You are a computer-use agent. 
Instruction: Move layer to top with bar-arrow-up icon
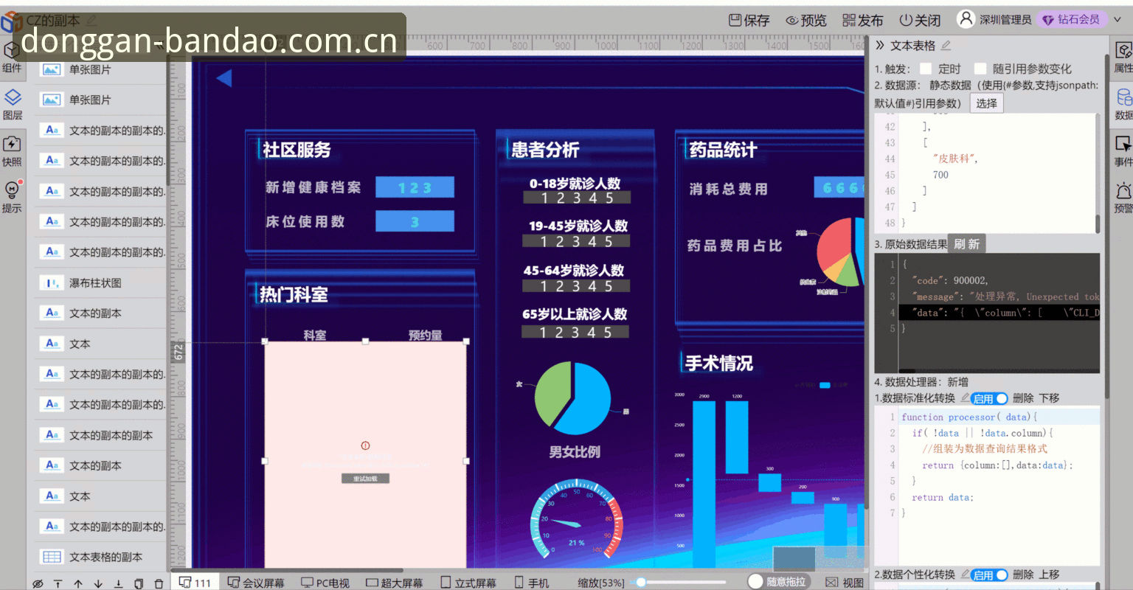(x=58, y=583)
